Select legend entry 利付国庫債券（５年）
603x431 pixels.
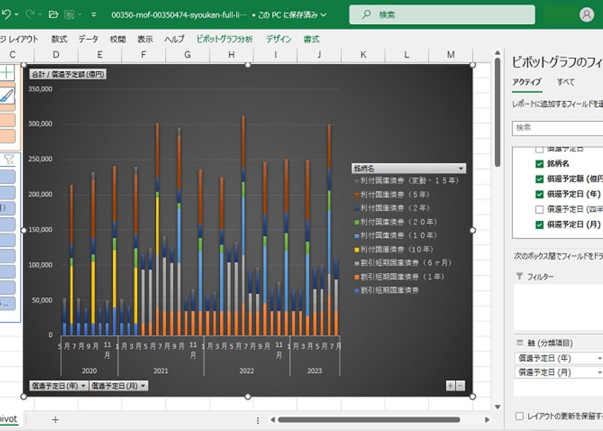pyautogui.click(x=392, y=195)
